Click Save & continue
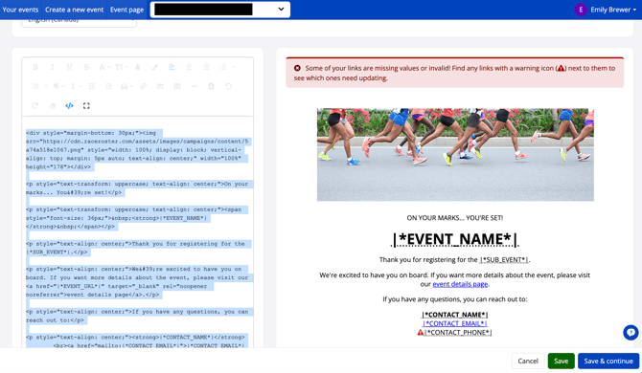Screen dimensions: 642x373 608,361
